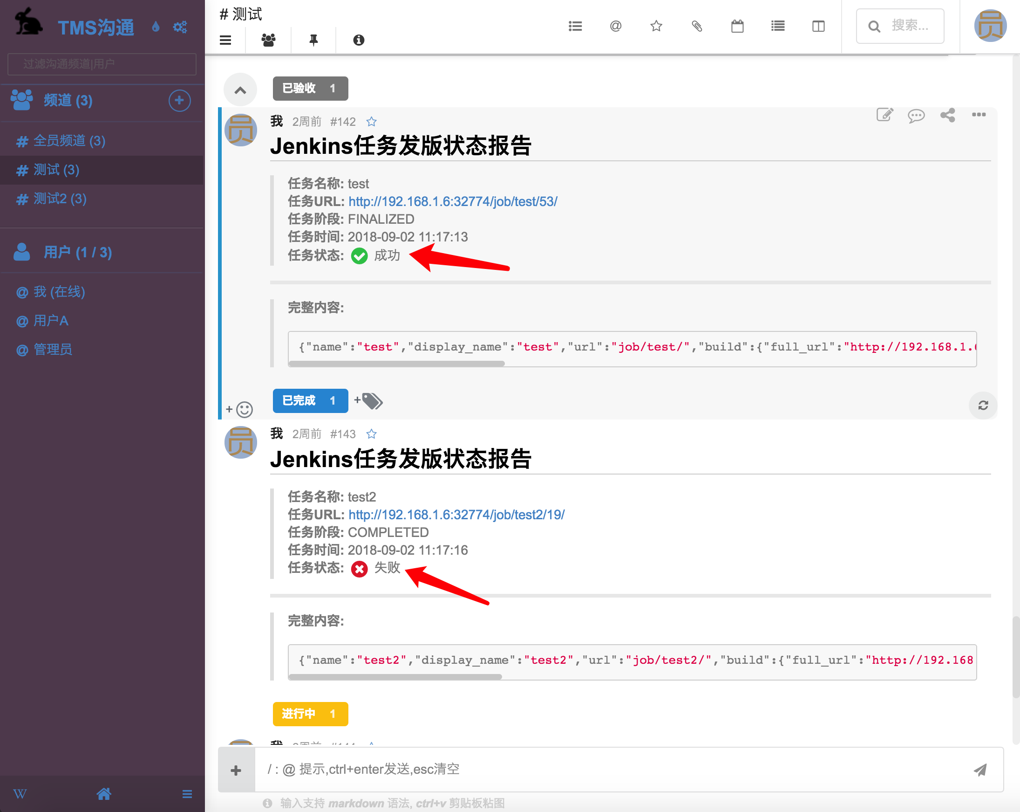Open Jenkins link job/test2/19/

[456, 515]
